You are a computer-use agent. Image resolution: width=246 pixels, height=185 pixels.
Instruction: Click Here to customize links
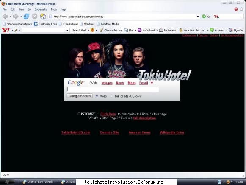pos(108,114)
